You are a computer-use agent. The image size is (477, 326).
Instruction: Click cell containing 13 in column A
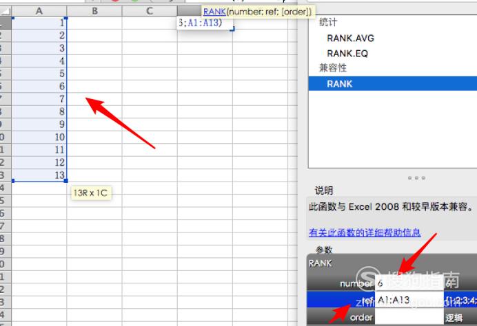pyautogui.click(x=39, y=175)
